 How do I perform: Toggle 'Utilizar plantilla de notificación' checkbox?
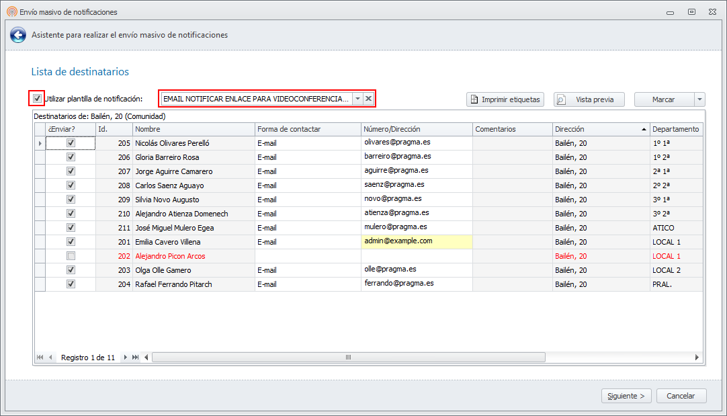tap(37, 98)
